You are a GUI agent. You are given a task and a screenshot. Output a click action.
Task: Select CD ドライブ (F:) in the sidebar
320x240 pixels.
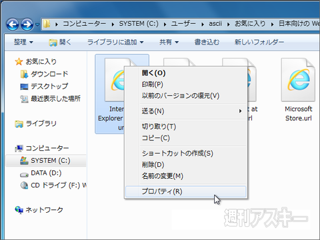coord(59,185)
